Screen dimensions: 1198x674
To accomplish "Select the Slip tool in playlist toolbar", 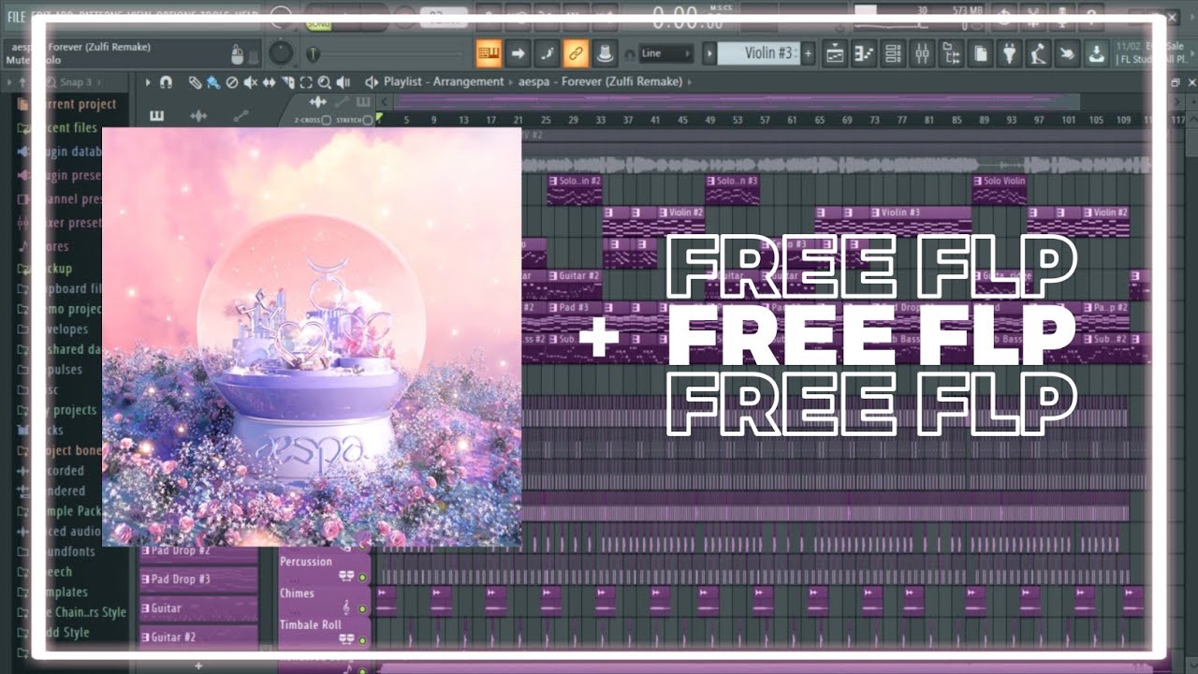I will (x=270, y=82).
